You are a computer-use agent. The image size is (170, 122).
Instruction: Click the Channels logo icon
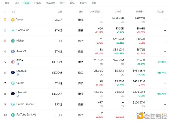click(13, 94)
